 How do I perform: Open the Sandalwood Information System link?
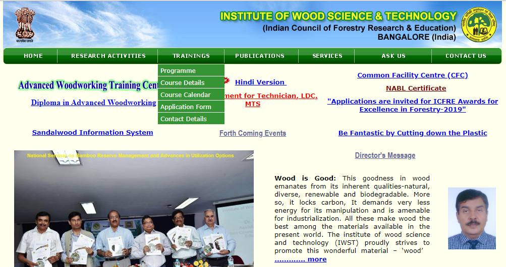(x=92, y=132)
